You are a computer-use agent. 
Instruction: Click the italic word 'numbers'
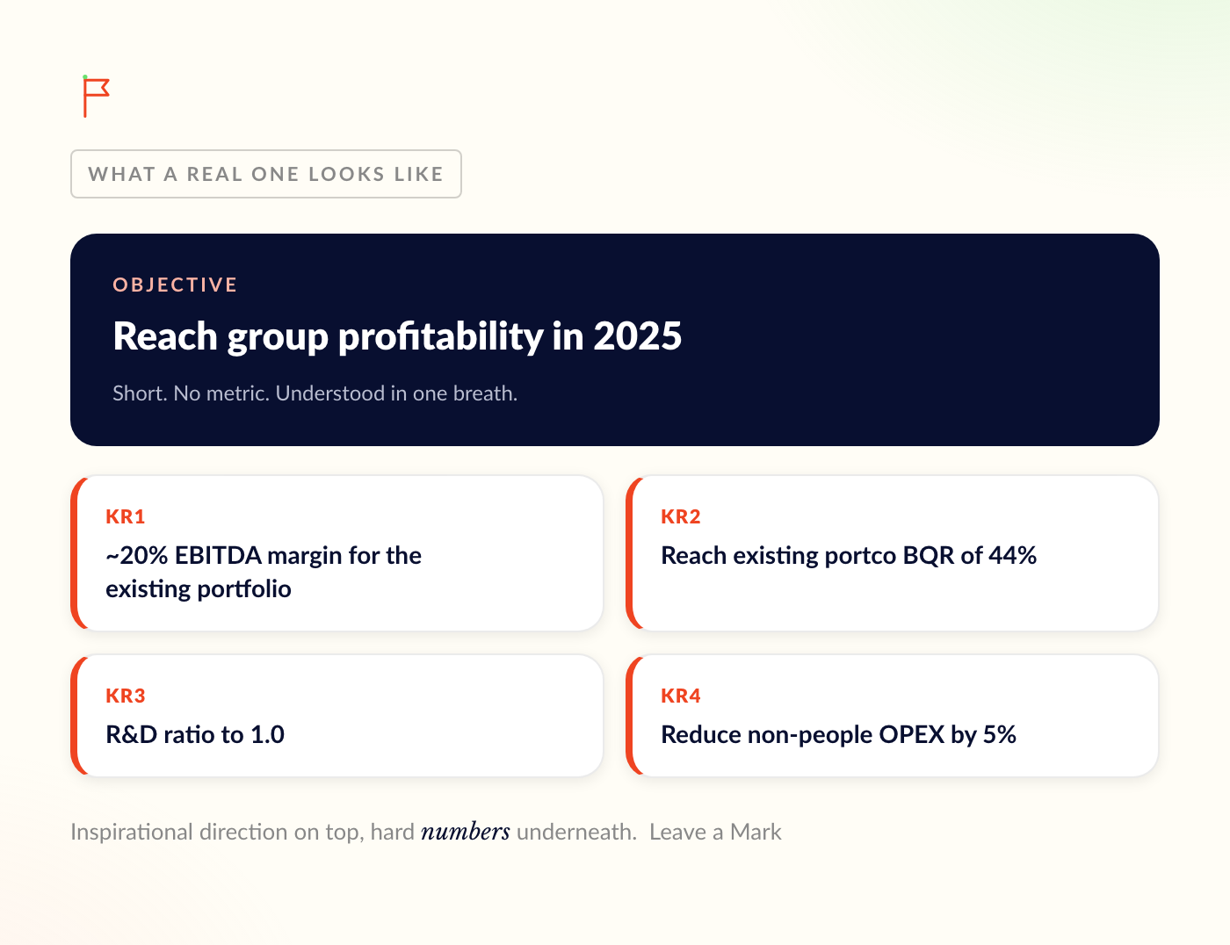click(x=466, y=832)
